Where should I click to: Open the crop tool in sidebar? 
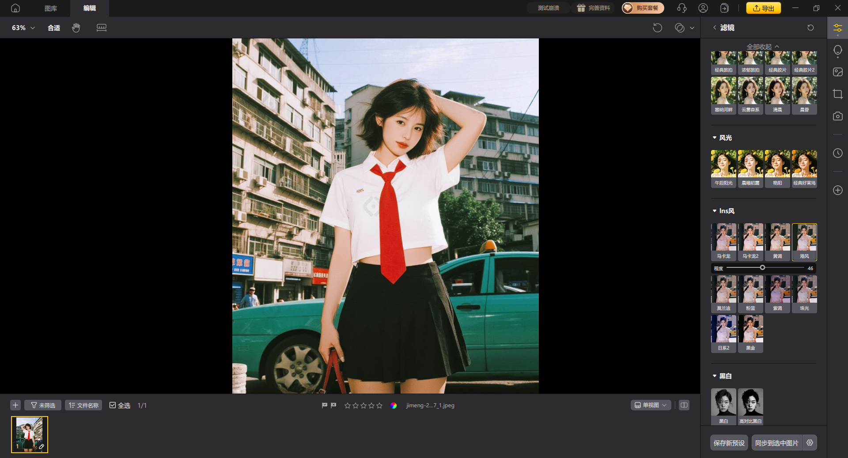837,94
